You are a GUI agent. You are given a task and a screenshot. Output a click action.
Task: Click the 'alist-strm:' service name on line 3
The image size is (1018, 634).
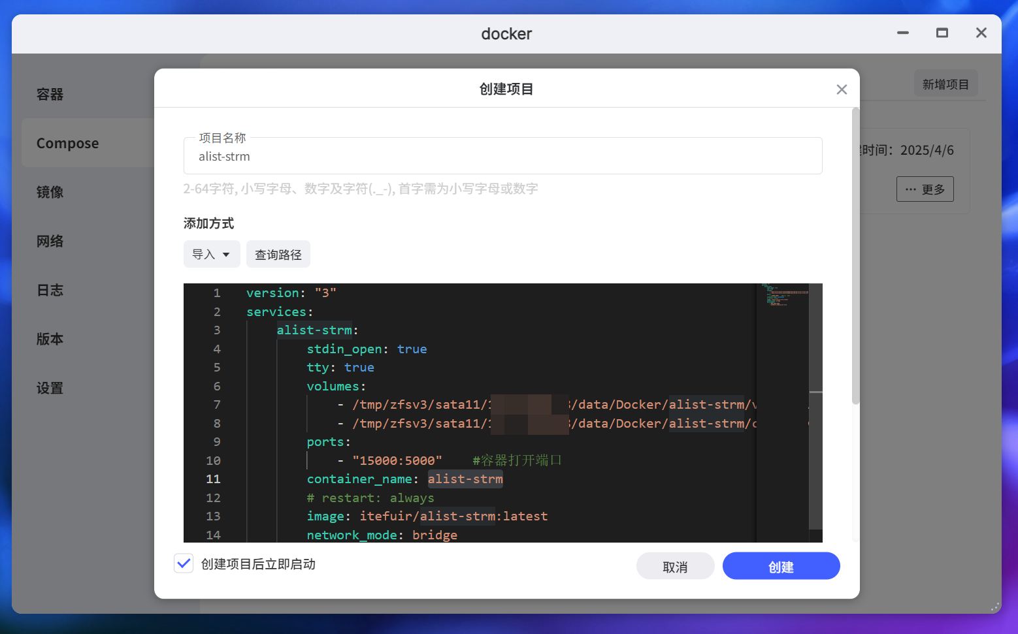pyautogui.click(x=318, y=330)
